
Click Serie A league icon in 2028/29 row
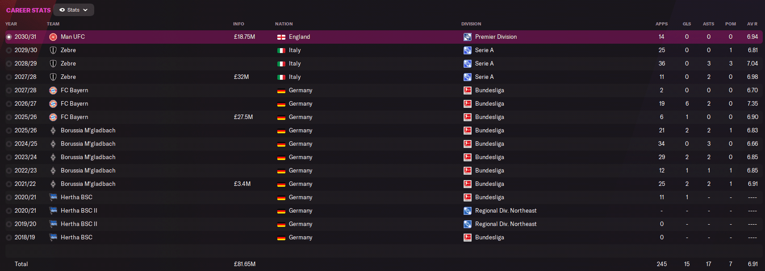coord(468,64)
